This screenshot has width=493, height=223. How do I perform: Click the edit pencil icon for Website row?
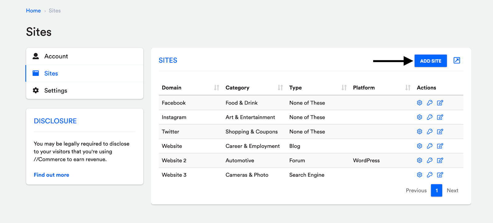point(440,146)
